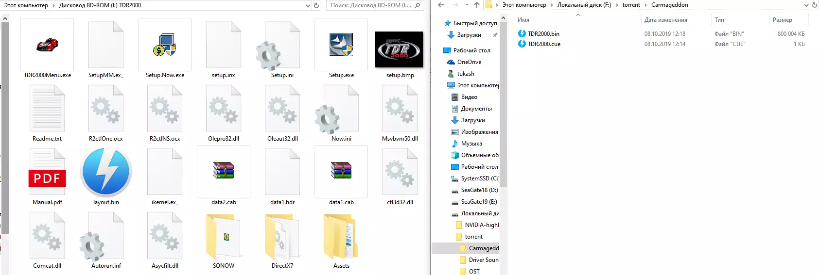Click Локальный диск (F:) breadcrumb segment

click(584, 5)
